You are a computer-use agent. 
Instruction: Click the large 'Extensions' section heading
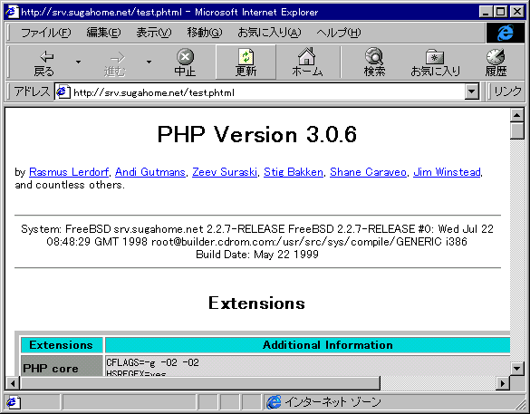257,303
